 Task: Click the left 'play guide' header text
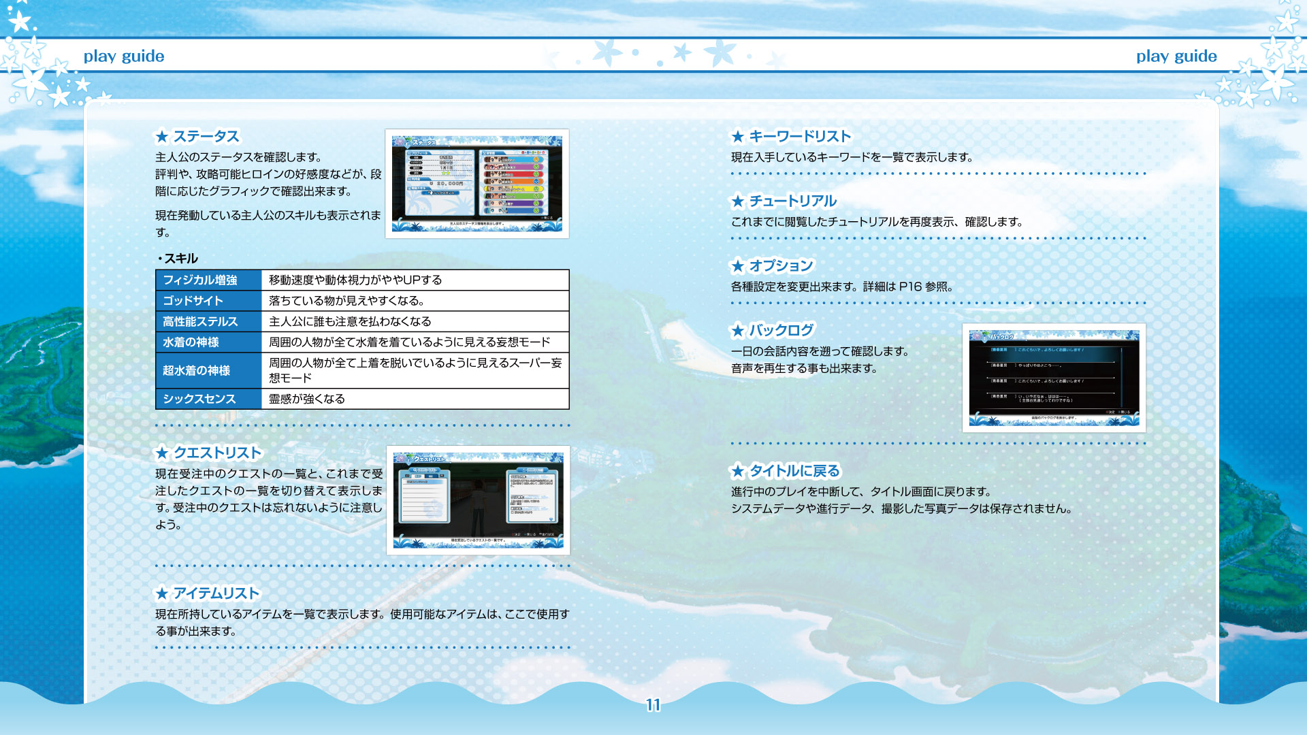pos(124,56)
